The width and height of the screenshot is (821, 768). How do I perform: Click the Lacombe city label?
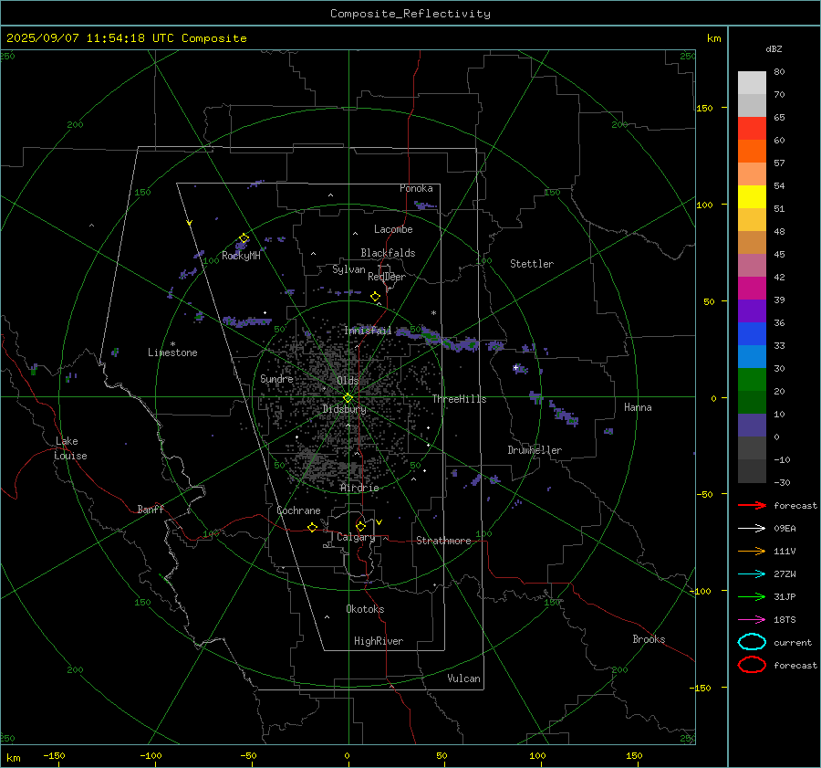393,229
